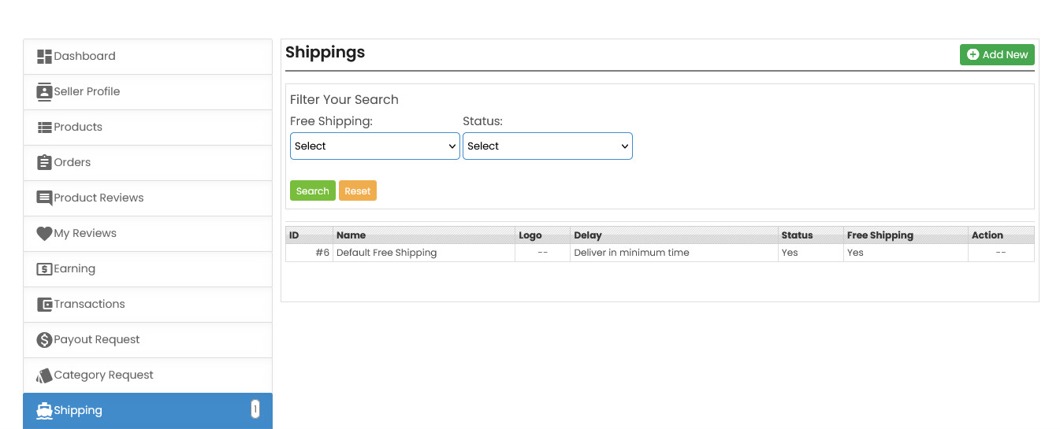Go to the Transactions menu item
The height and width of the screenshot is (429, 1060).
click(89, 305)
